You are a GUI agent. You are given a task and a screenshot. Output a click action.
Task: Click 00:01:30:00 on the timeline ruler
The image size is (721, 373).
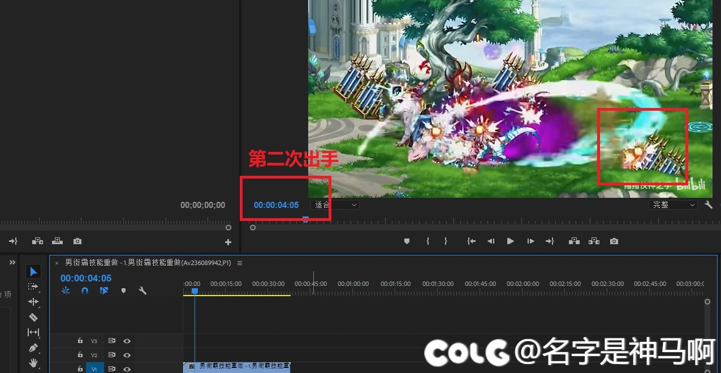pos(438,284)
